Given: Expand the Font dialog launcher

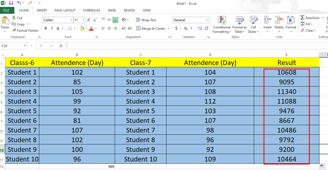Looking at the screenshot, I should coord(97,37).
